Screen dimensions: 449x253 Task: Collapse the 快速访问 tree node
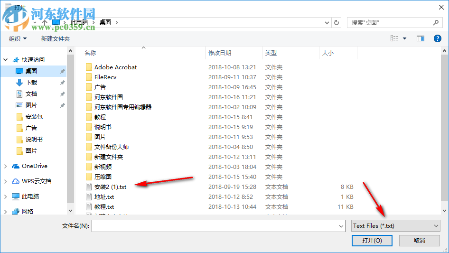click(5, 60)
